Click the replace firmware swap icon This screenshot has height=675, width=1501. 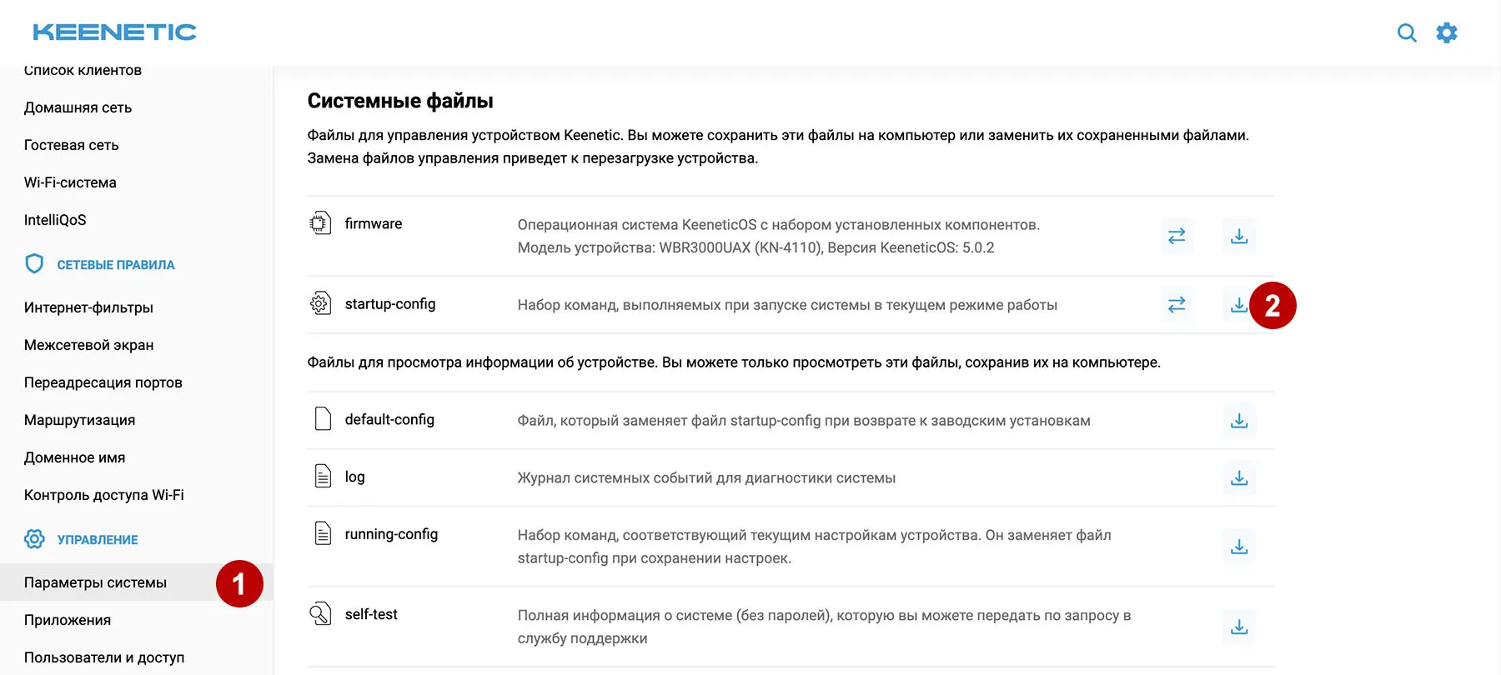click(x=1177, y=237)
